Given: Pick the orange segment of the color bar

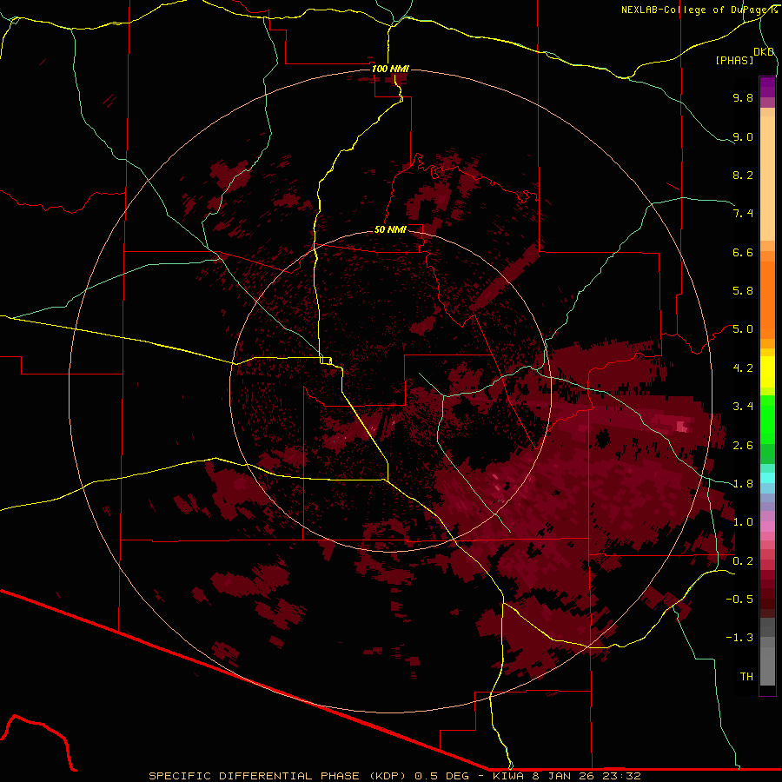Looking at the screenshot, I should pyautogui.click(x=767, y=301).
